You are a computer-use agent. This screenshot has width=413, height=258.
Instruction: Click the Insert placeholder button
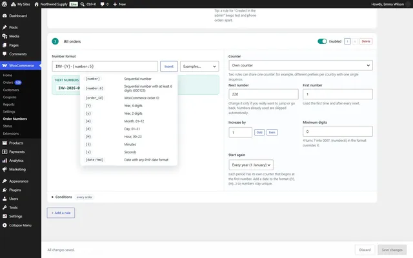click(x=169, y=66)
